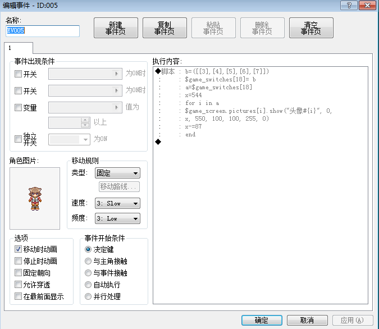This screenshot has height=329, width=379.
Task: Select script line for i in a
Action: 202,103
